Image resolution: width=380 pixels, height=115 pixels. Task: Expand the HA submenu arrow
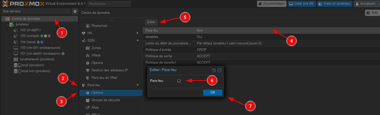point(138,33)
